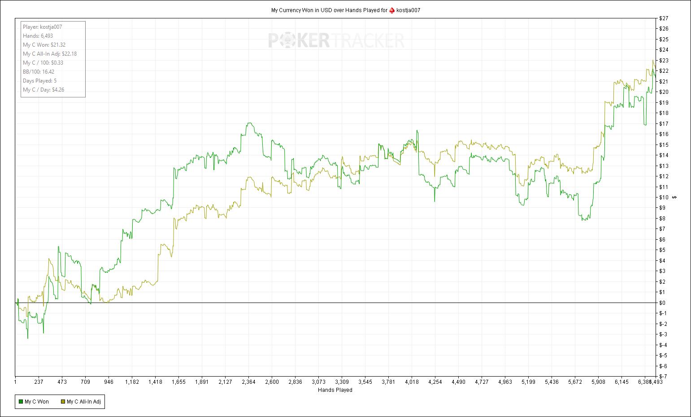691x417 pixels.
Task: Select the My C Won legend label
Action: [x=37, y=402]
